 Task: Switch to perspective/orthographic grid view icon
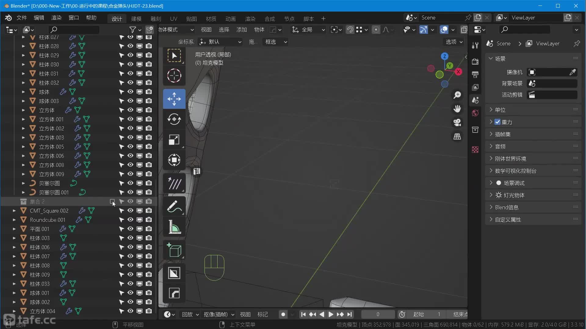(x=457, y=136)
